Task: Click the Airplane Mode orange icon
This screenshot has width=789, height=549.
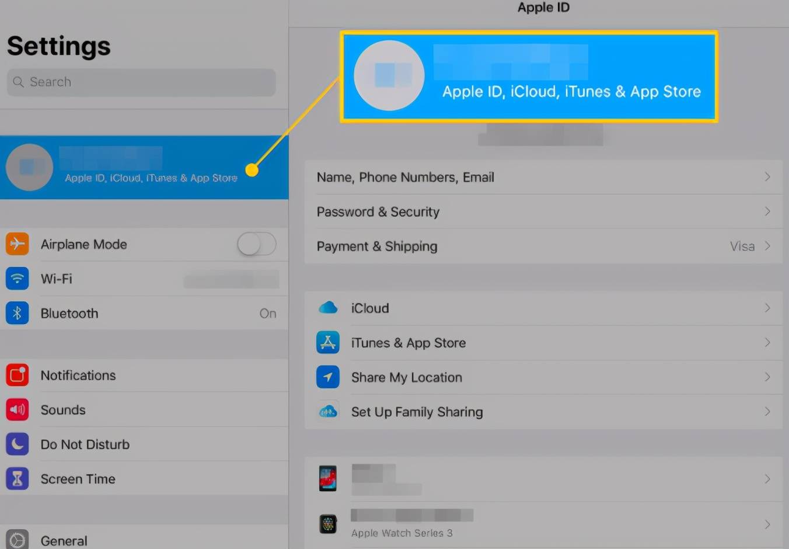Action: tap(18, 244)
